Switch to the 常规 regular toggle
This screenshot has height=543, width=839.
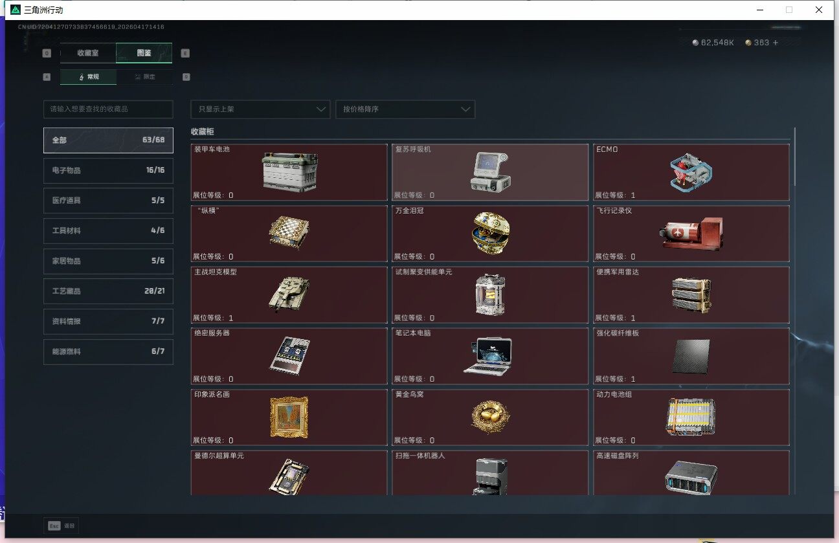click(x=89, y=77)
